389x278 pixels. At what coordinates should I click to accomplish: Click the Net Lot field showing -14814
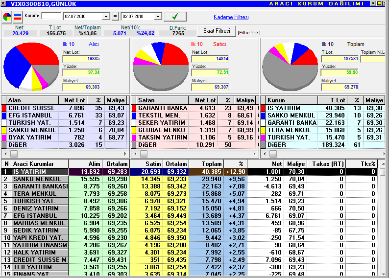(210, 59)
